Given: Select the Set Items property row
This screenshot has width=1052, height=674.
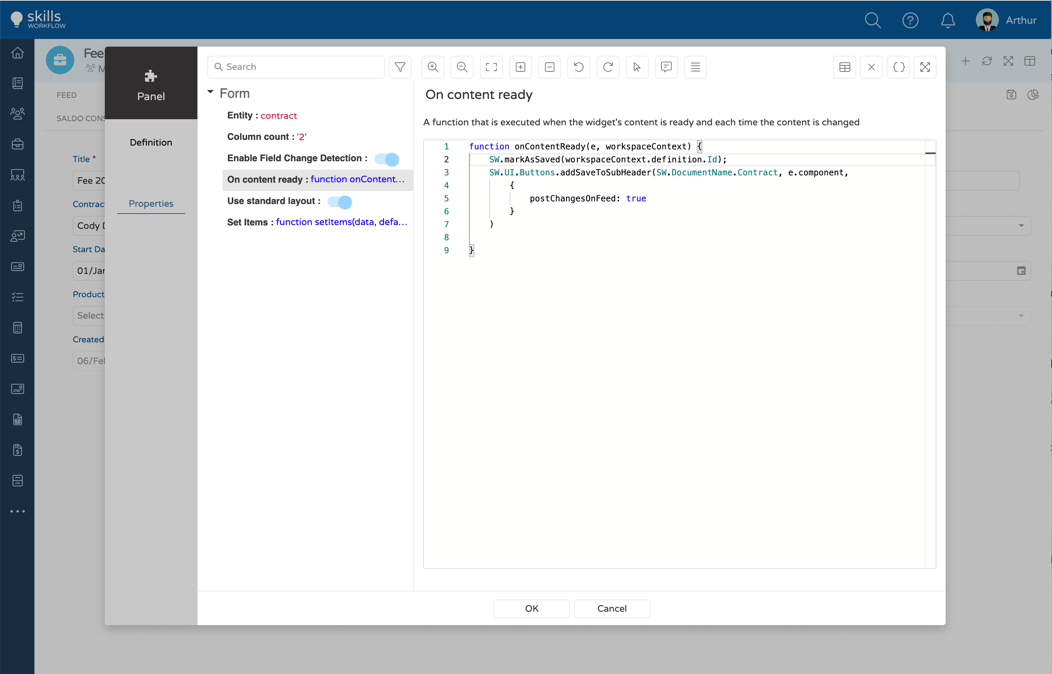Looking at the screenshot, I should pos(317,222).
